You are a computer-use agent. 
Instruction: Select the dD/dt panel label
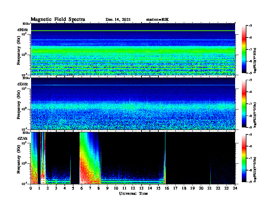click(x=23, y=84)
